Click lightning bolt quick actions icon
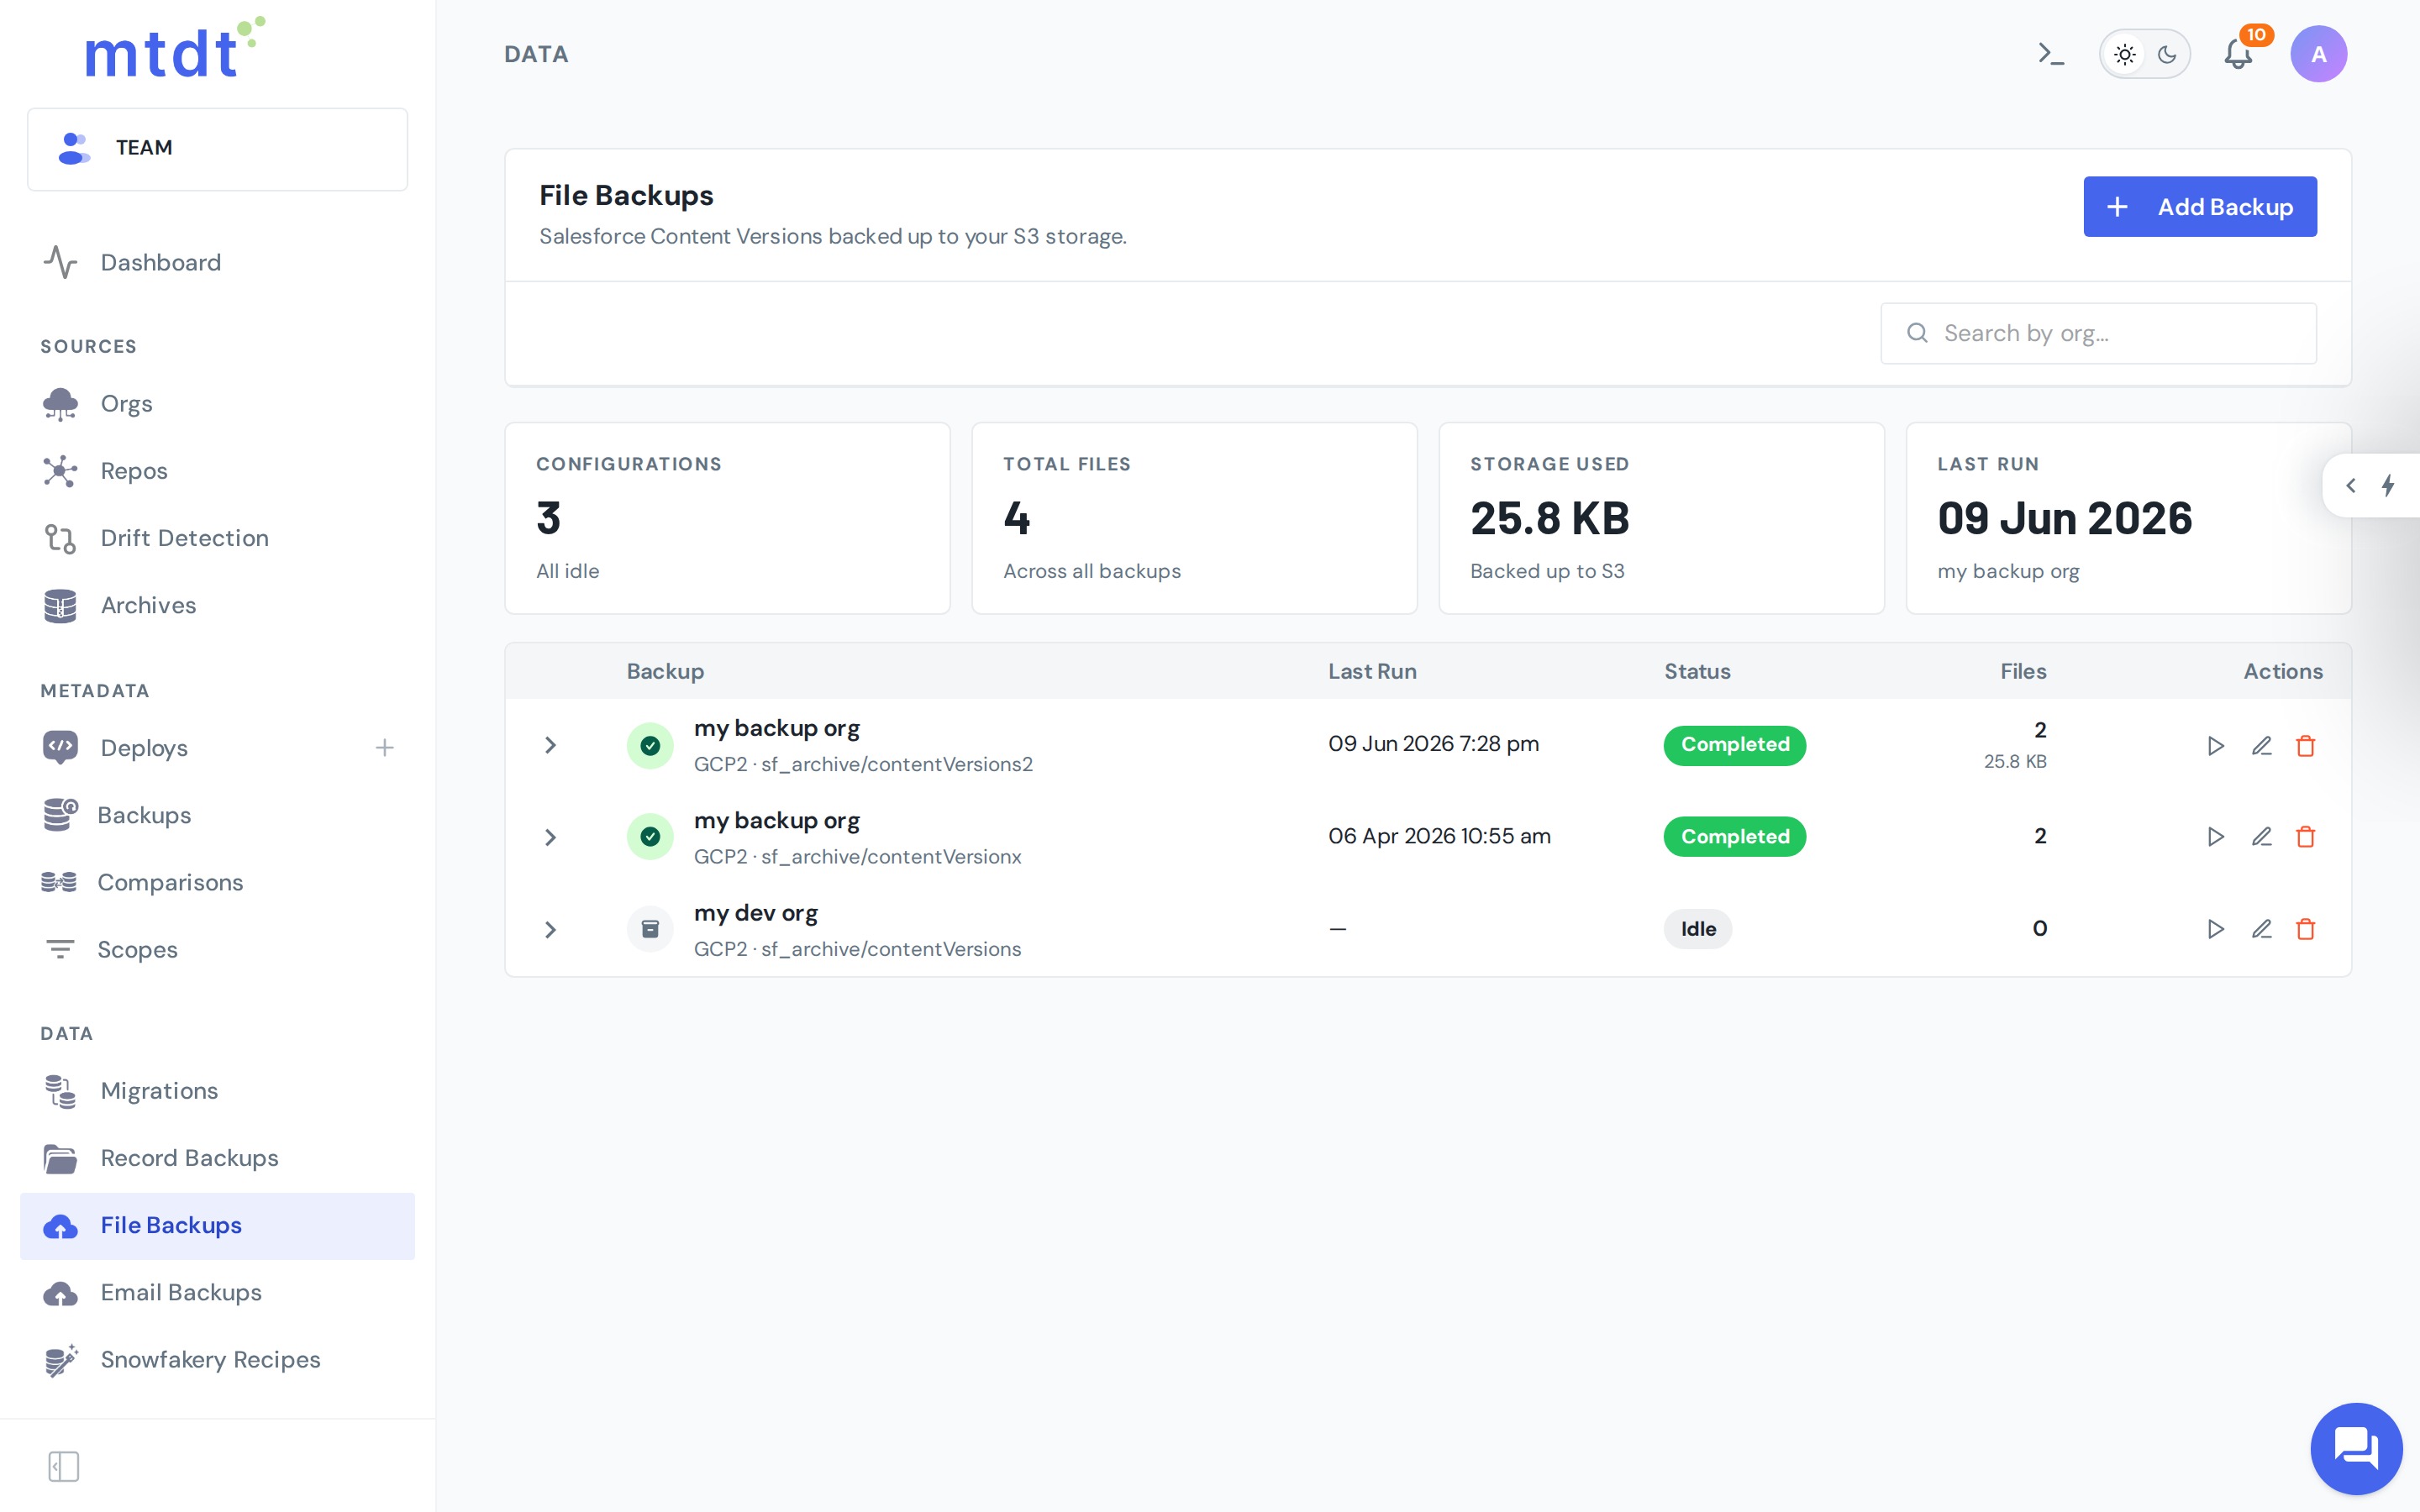This screenshot has width=2420, height=1512. [2388, 486]
